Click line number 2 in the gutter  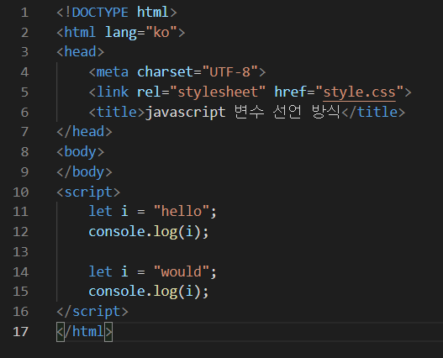[24, 33]
